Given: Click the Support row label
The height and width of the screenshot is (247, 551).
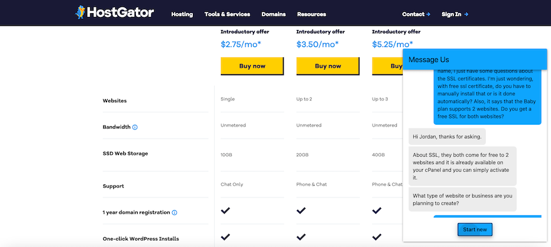Looking at the screenshot, I should (113, 186).
